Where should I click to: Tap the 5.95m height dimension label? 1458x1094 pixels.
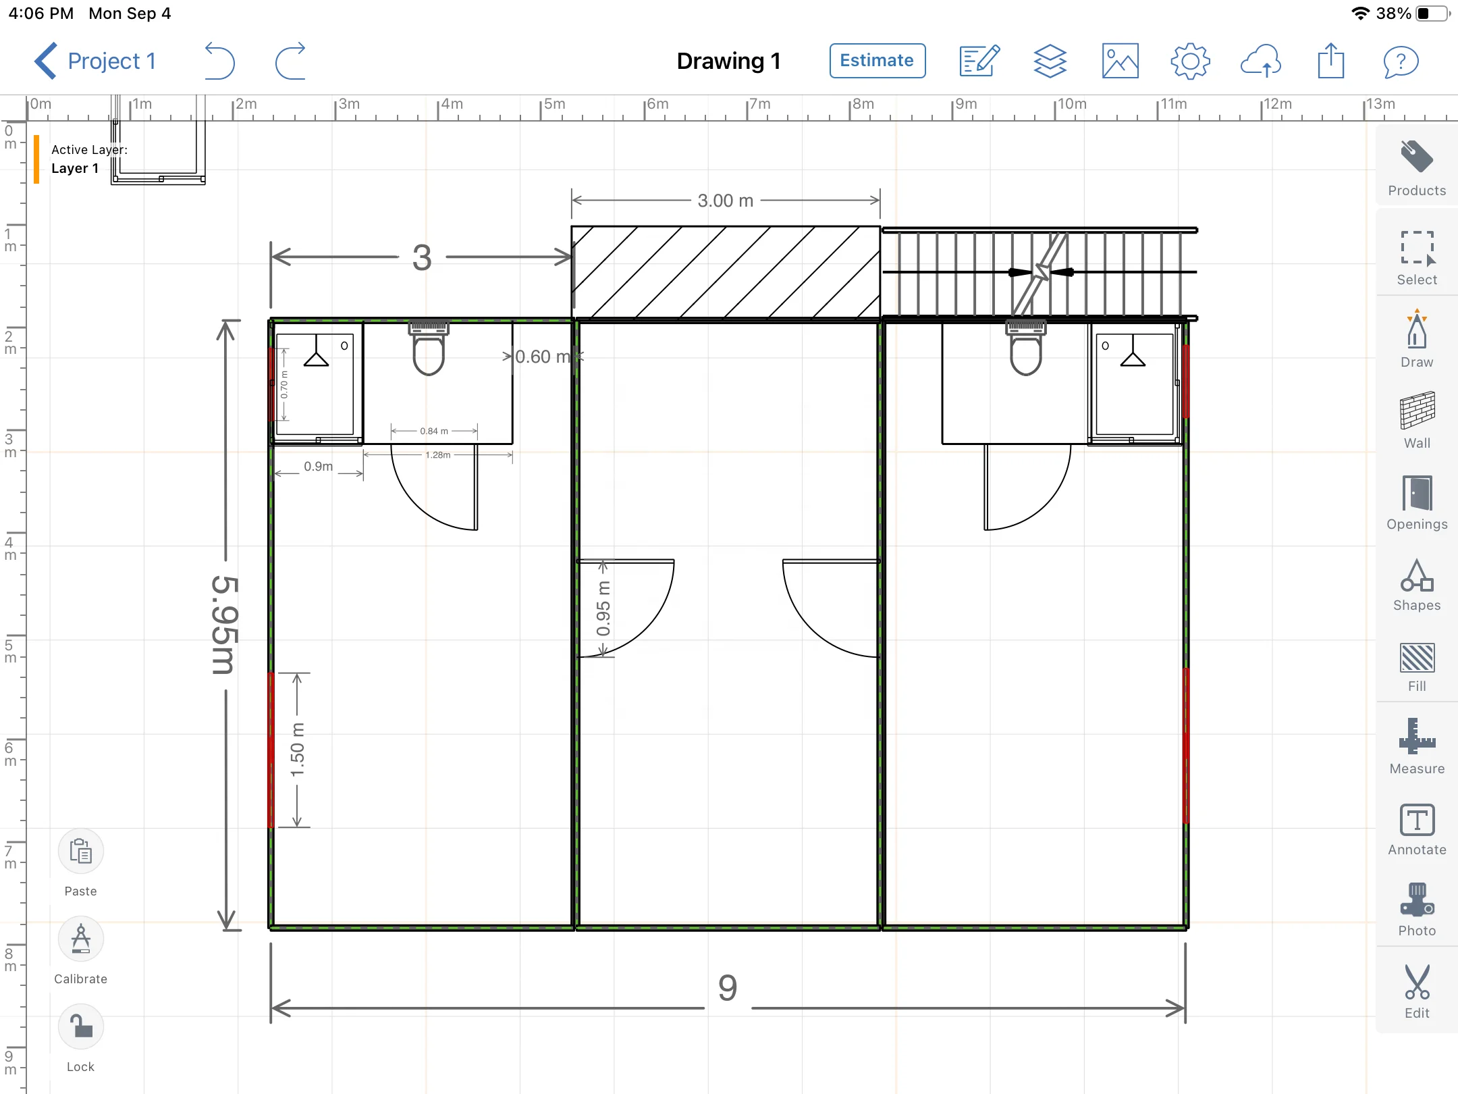point(225,625)
